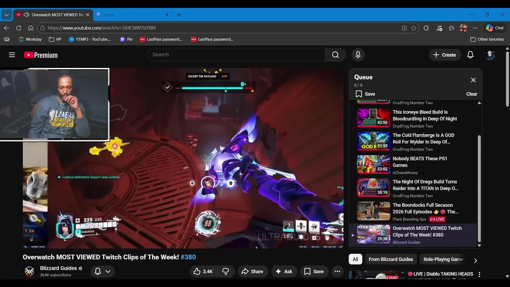Screen dimensions: 510x287
Task: Open the account avatar menu
Action: pos(490,55)
